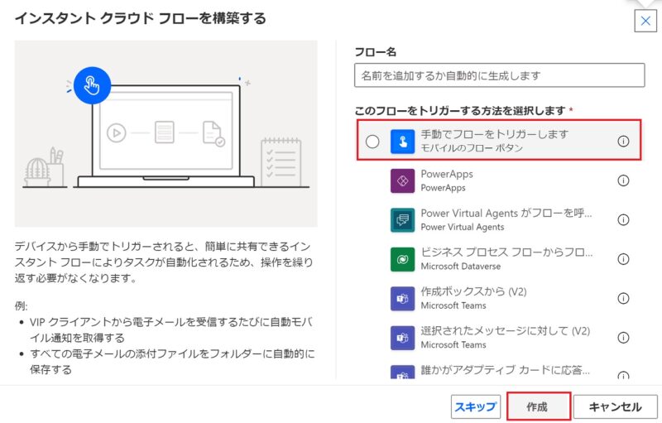This screenshot has height=423, width=662.
Task: Close the dialog with the X button
Action: 645,21
